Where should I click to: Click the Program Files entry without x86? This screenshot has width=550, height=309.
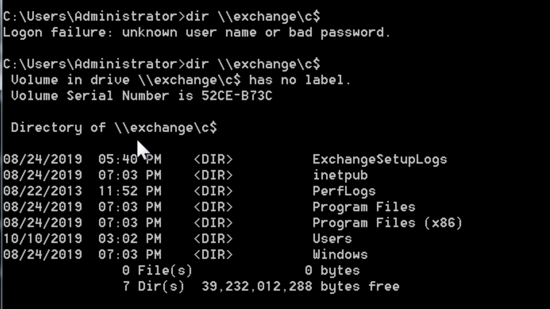[364, 207]
